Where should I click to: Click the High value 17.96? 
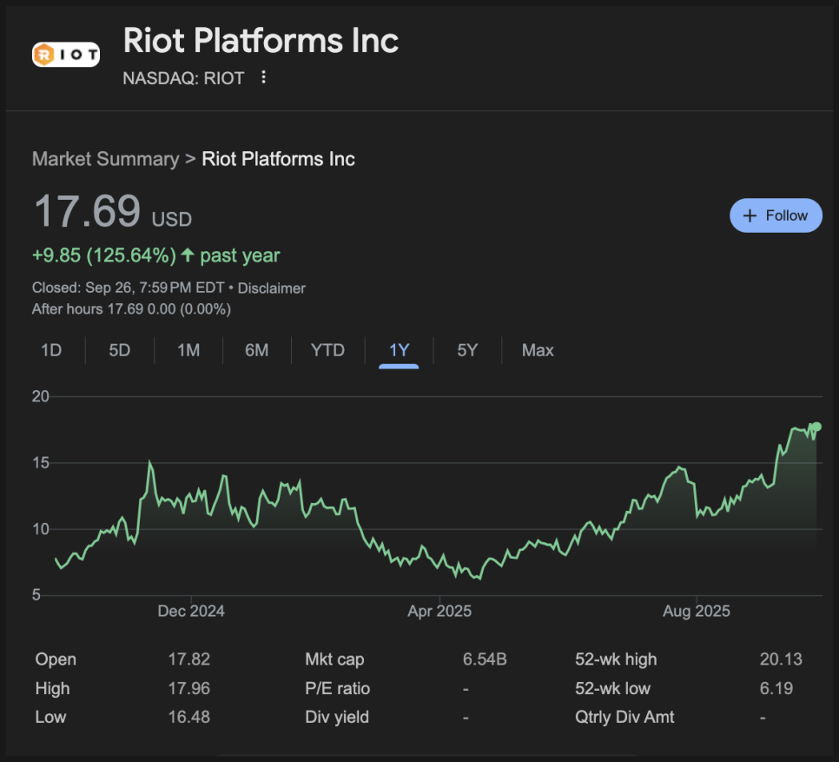(188, 688)
